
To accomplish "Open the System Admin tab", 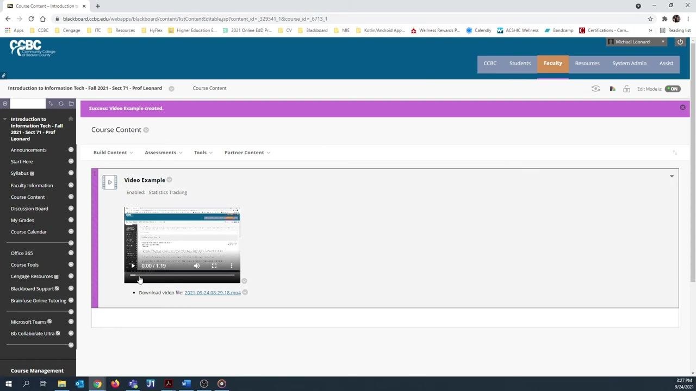I will pyautogui.click(x=629, y=64).
